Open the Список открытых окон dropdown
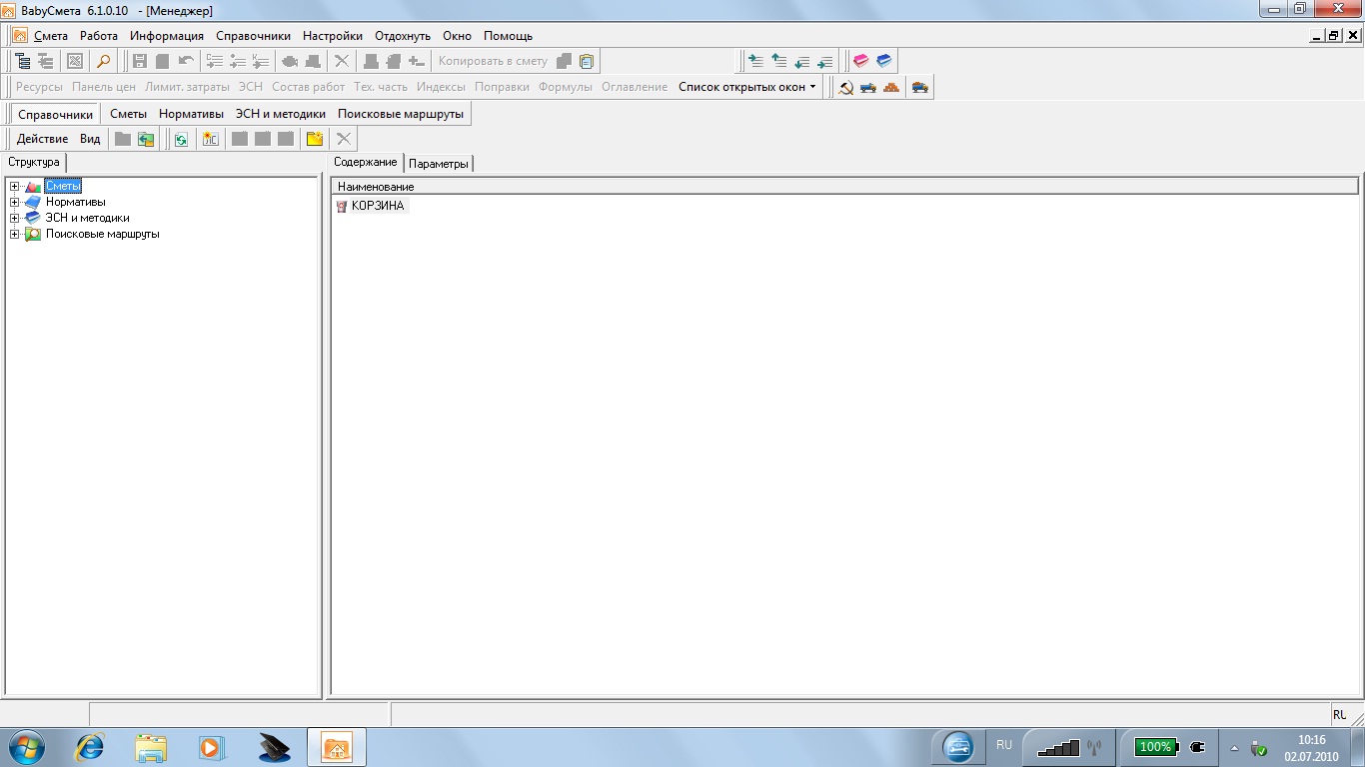This screenshot has height=767, width=1365. pos(747,87)
